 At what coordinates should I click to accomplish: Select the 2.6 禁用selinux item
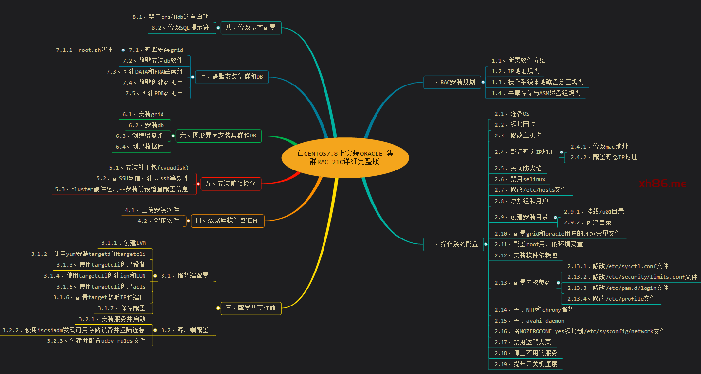[x=520, y=179]
